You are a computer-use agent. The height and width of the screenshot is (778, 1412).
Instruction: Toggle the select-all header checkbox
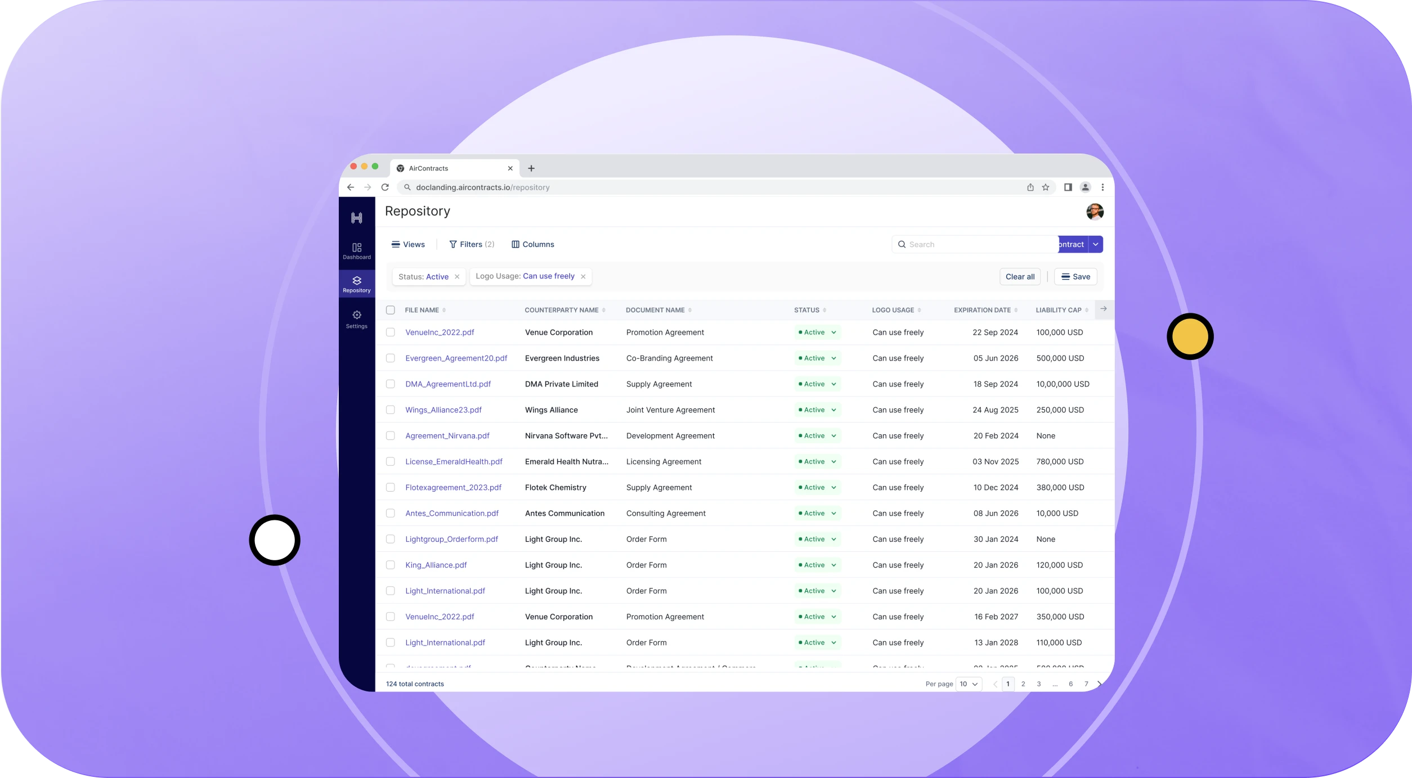click(391, 308)
